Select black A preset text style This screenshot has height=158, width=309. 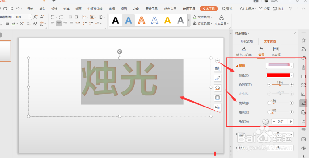click(116, 20)
